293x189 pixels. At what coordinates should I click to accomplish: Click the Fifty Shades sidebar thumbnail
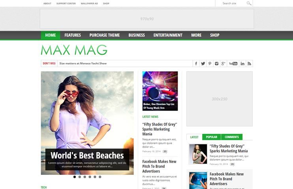[x=198, y=154]
